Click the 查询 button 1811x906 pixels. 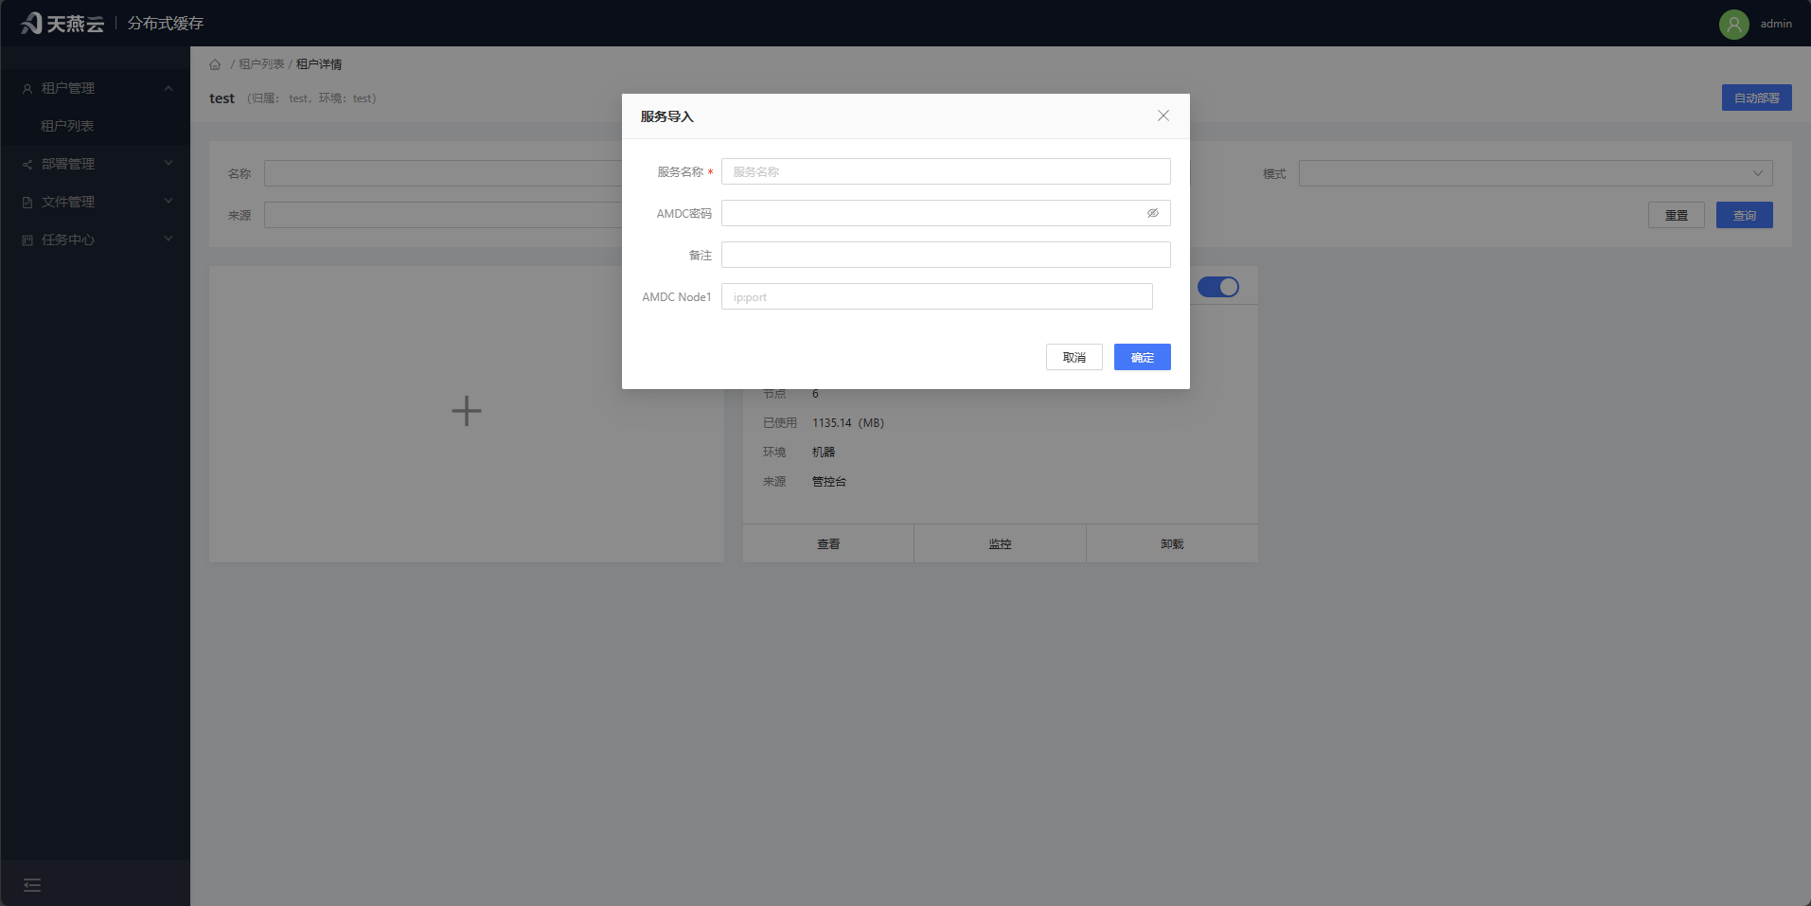pos(1745,215)
